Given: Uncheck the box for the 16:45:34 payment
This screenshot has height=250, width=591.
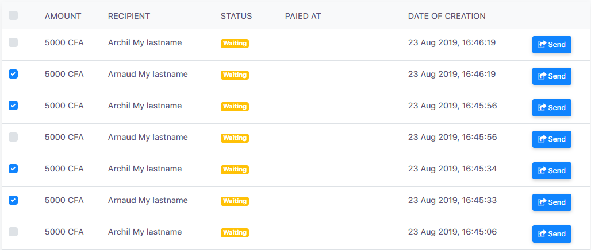Looking at the screenshot, I should (13, 169).
